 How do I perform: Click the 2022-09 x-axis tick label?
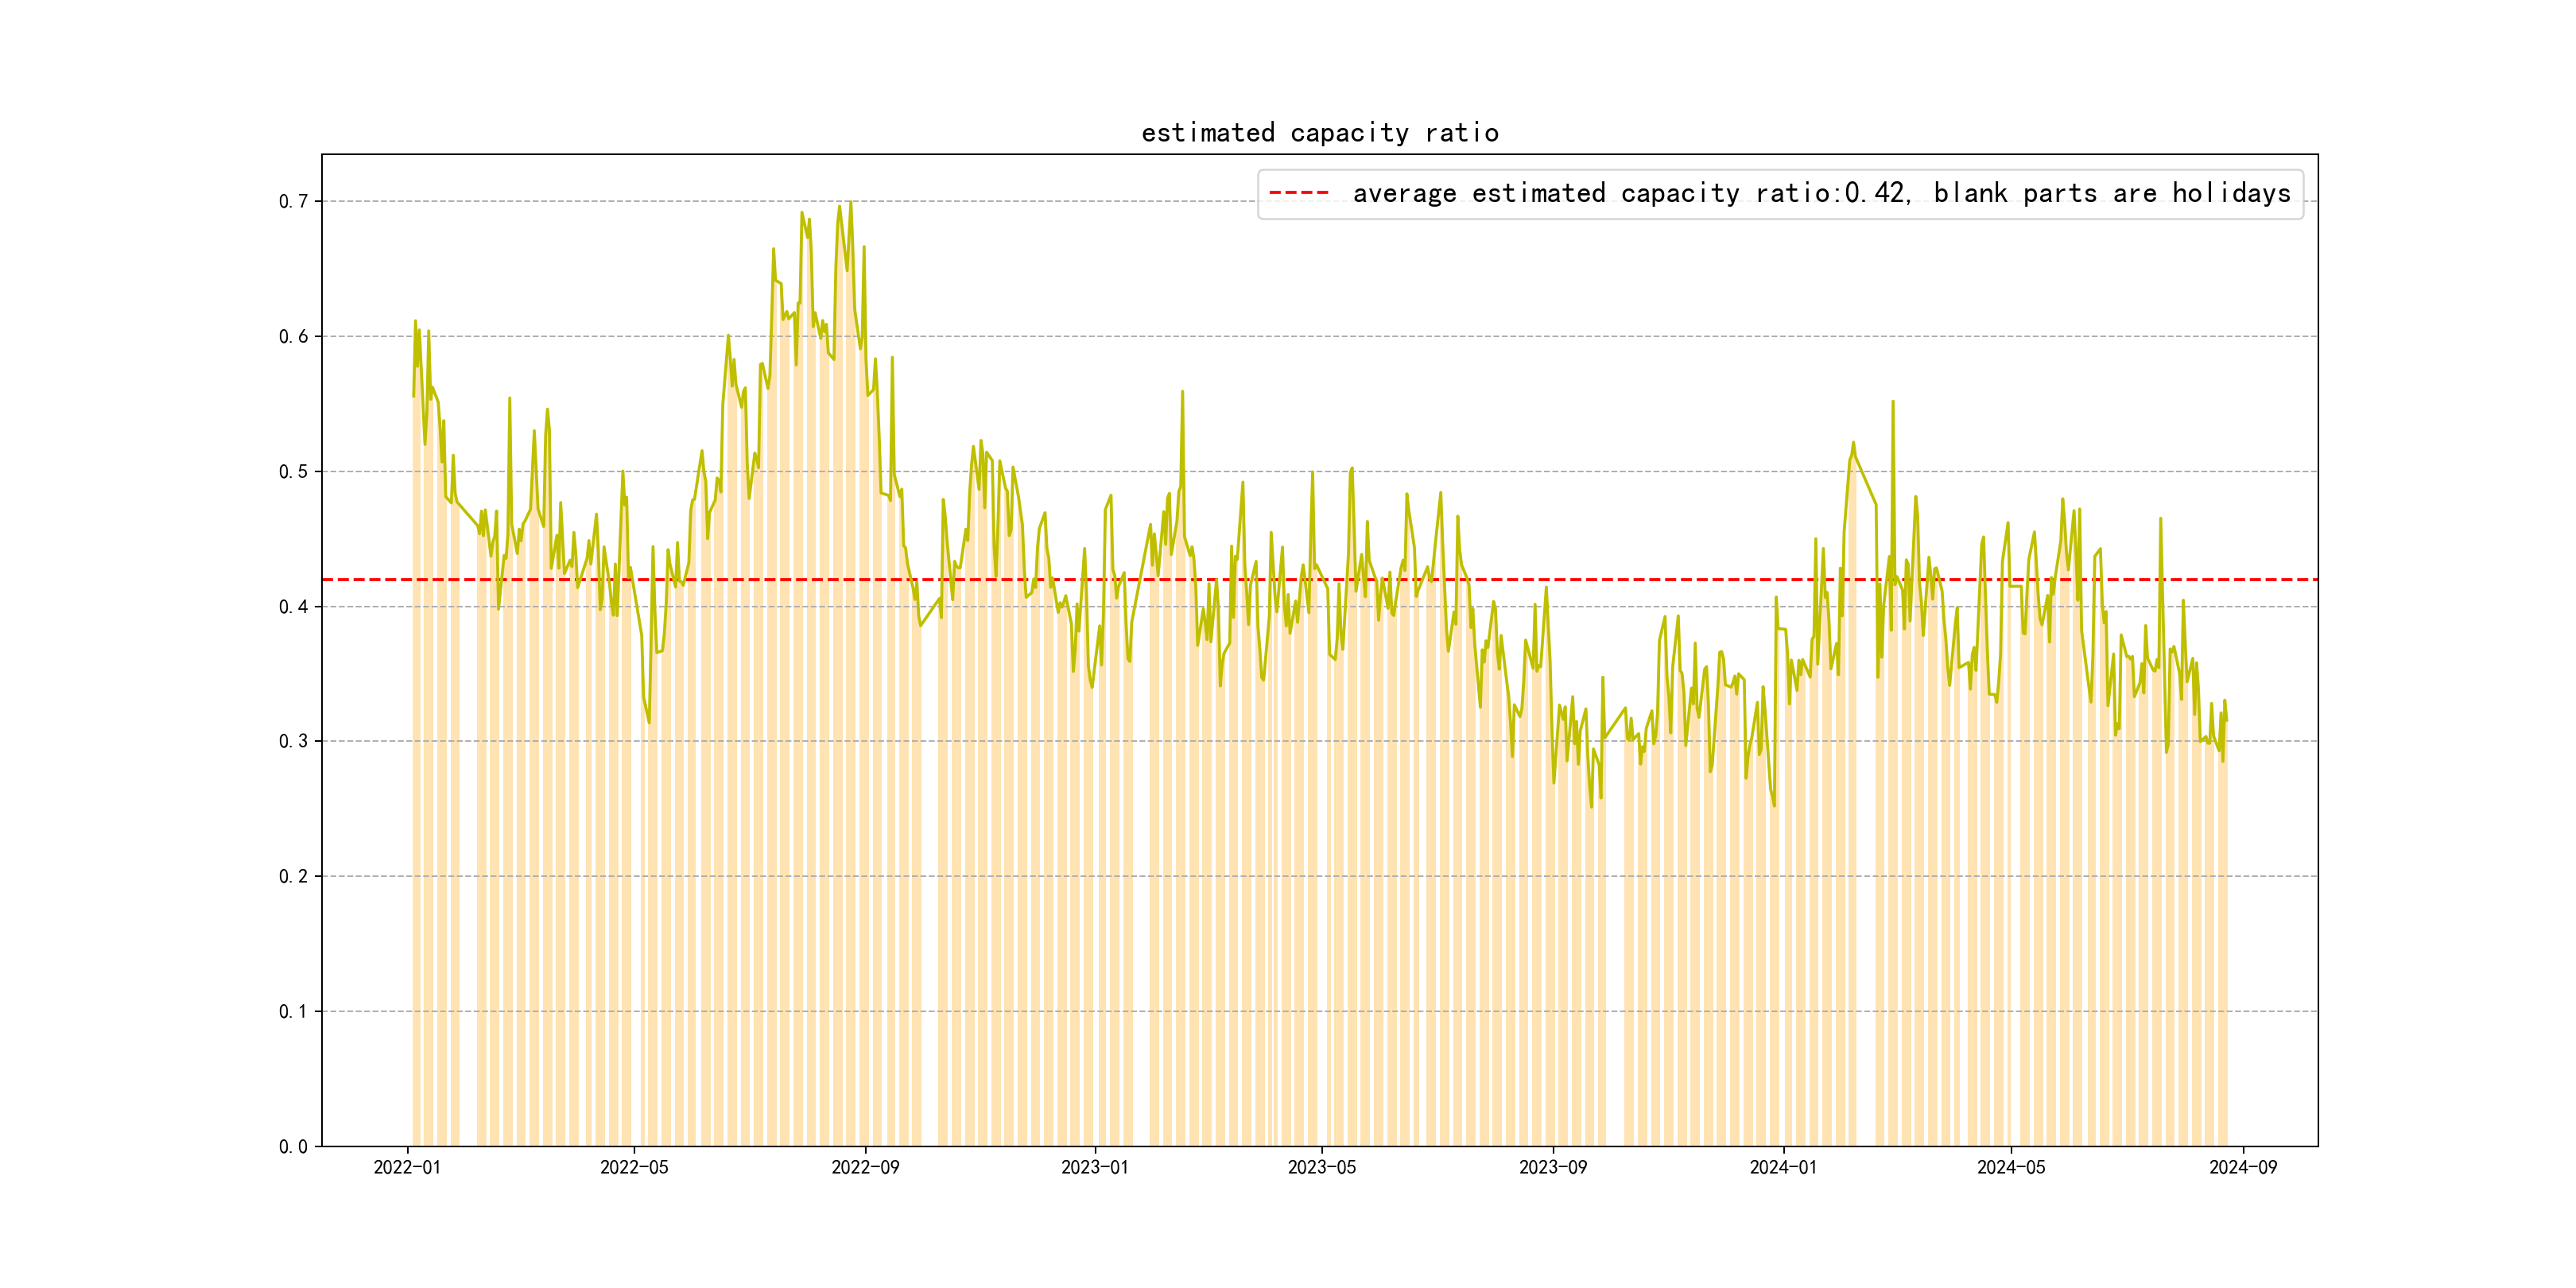(x=865, y=1167)
